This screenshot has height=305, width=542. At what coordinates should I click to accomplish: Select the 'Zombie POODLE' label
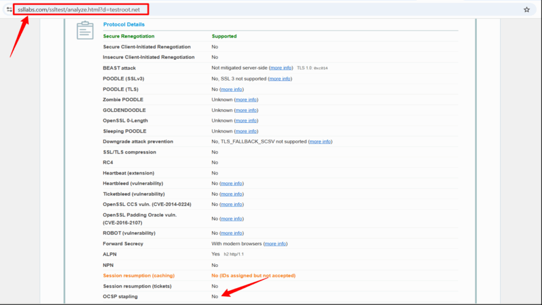pyautogui.click(x=123, y=100)
